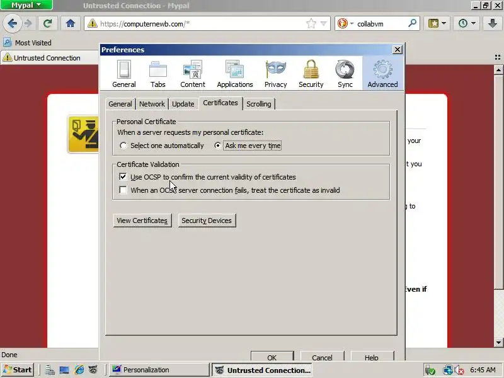This screenshot has width=504, height=378.
Task: Reload the current page
Action: tap(48, 23)
